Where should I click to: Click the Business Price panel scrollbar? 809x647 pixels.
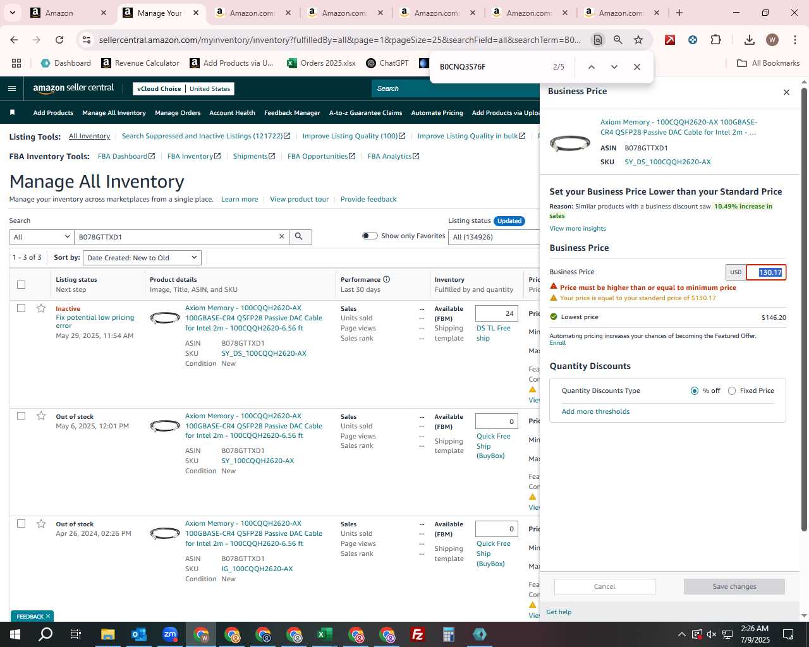pyautogui.click(x=804, y=310)
